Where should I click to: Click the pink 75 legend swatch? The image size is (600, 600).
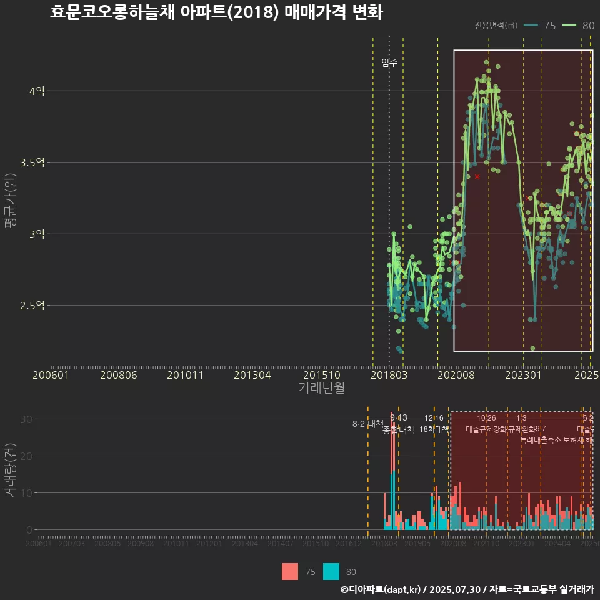click(289, 572)
